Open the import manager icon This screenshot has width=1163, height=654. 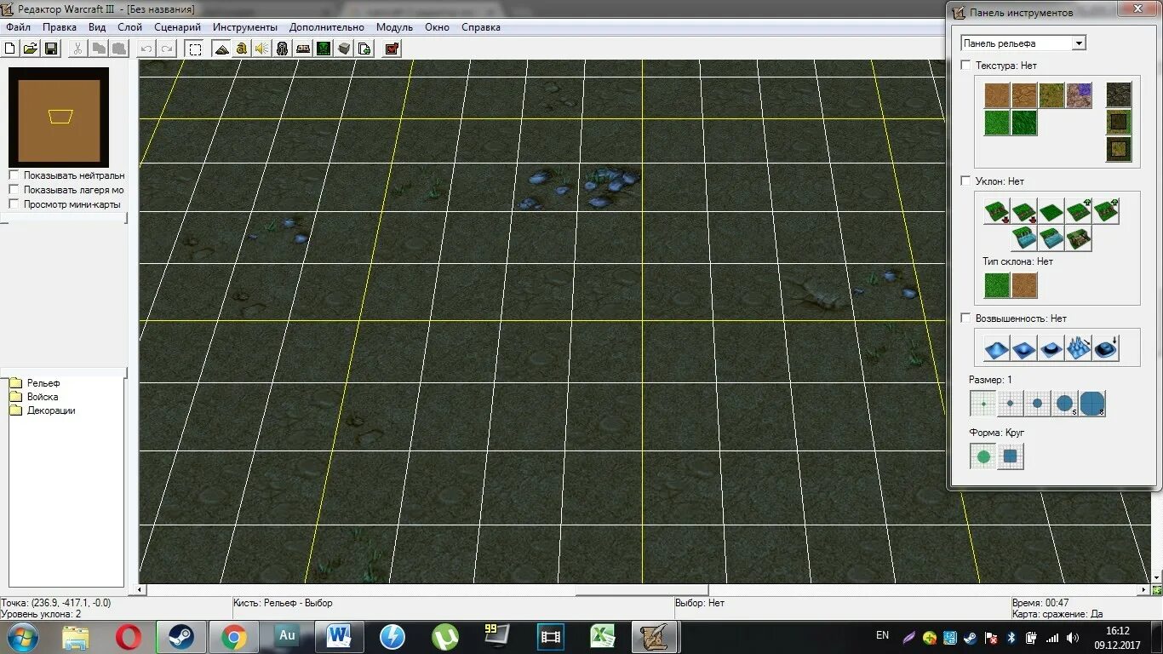point(364,49)
